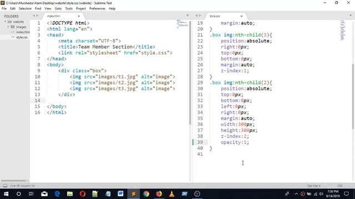Open Mail app from taskbar

[44, 194]
